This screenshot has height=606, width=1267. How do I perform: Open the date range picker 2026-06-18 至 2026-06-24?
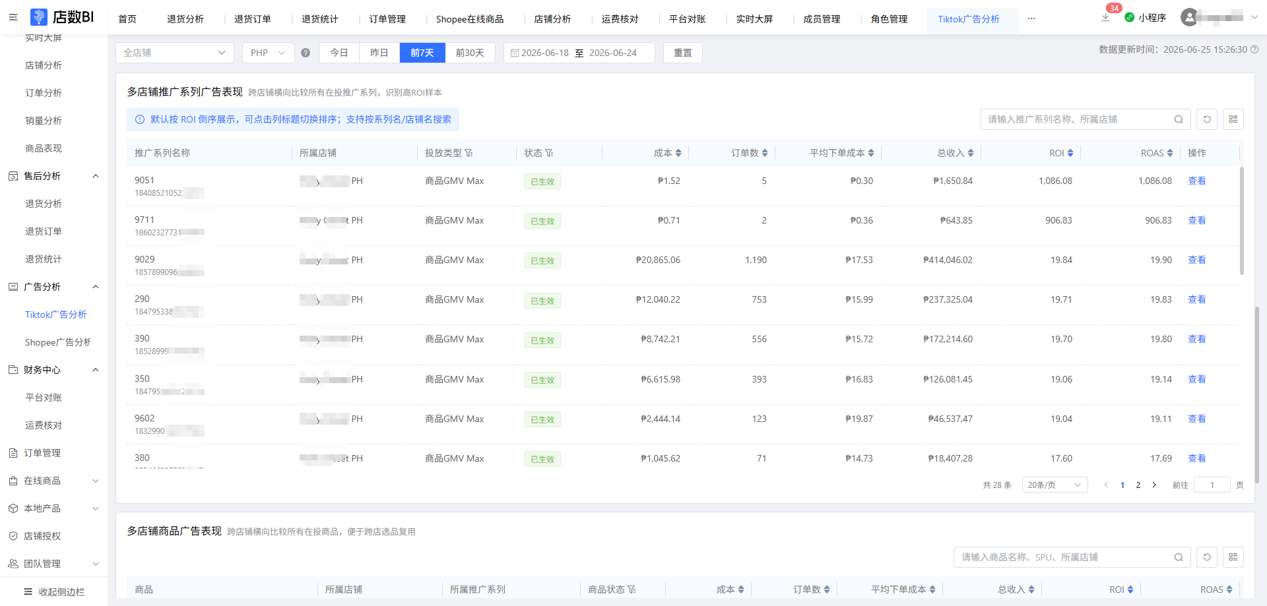pyautogui.click(x=579, y=53)
